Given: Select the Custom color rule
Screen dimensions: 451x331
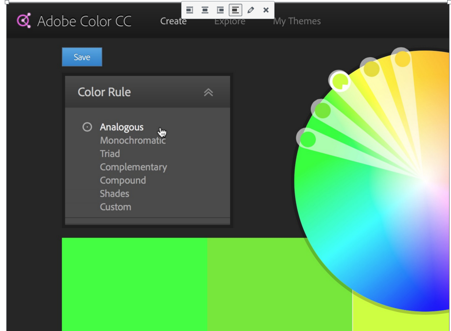Looking at the screenshot, I should pyautogui.click(x=115, y=207).
